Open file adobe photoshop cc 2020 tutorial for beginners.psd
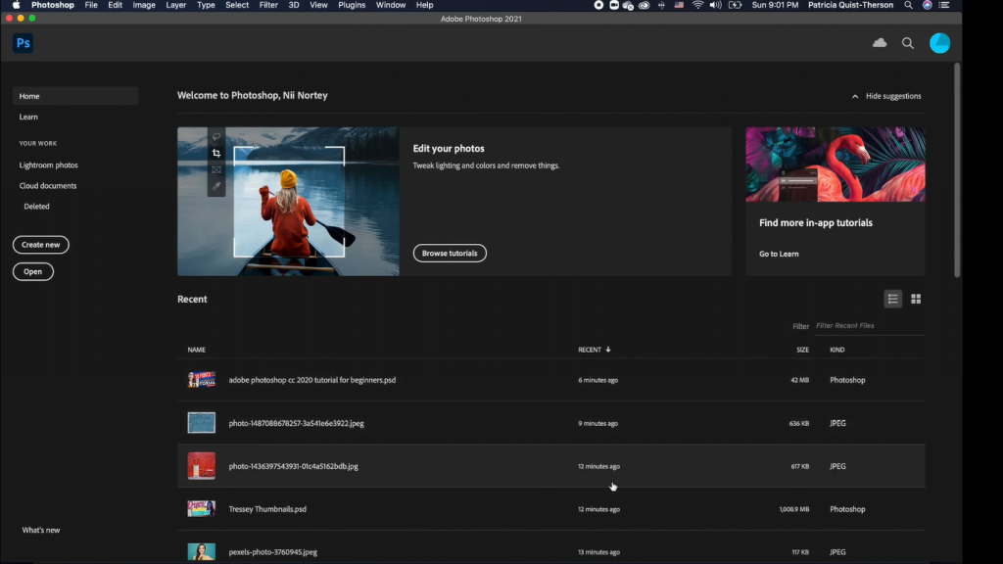This screenshot has width=1003, height=564. (x=312, y=380)
